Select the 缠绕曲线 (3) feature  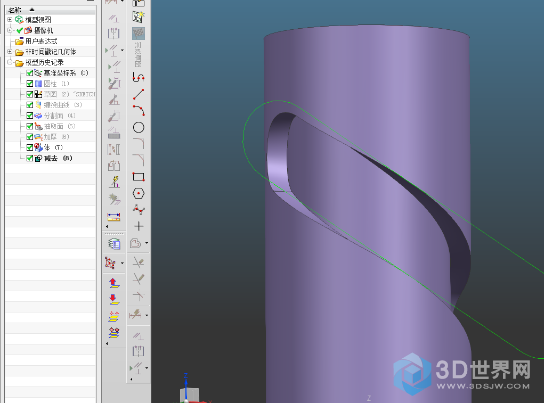point(63,105)
